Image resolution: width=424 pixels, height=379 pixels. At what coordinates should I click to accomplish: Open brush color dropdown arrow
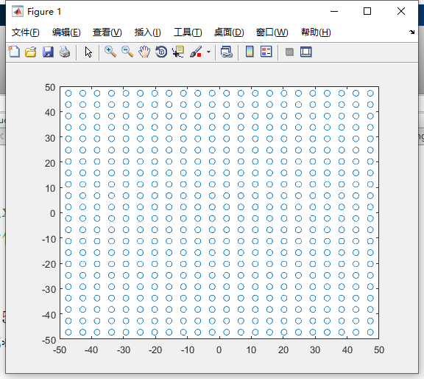(208, 52)
